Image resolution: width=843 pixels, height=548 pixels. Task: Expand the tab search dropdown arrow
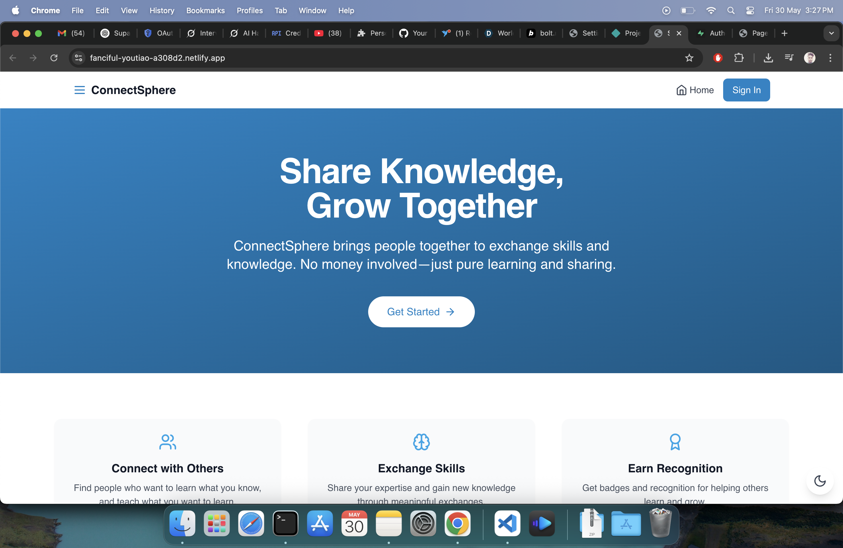[831, 33]
